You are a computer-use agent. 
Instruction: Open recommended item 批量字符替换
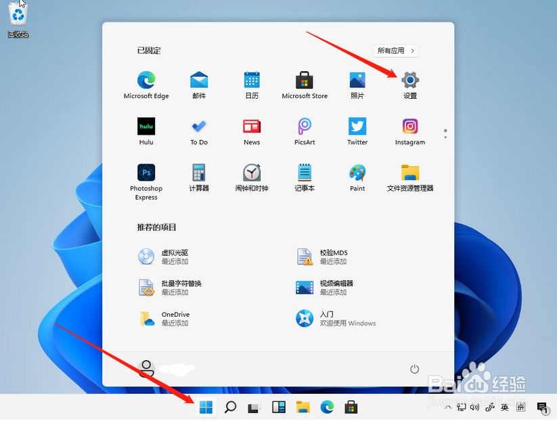point(170,288)
